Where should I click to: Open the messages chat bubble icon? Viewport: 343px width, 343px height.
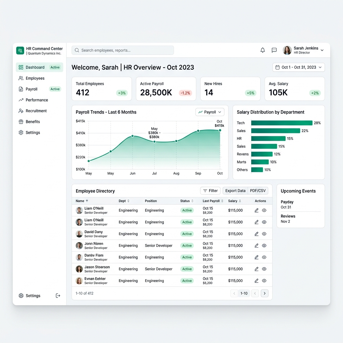[x=274, y=50]
